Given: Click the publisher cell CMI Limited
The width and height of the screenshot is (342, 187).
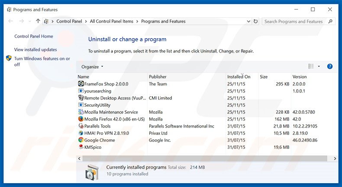Looking at the screenshot, I should click(x=160, y=98).
